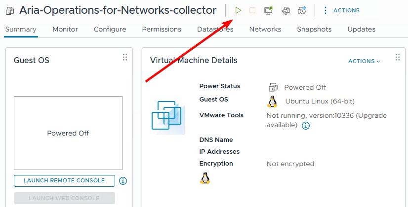Go to the Permissions tab
This screenshot has height=207, width=408.
point(162,30)
